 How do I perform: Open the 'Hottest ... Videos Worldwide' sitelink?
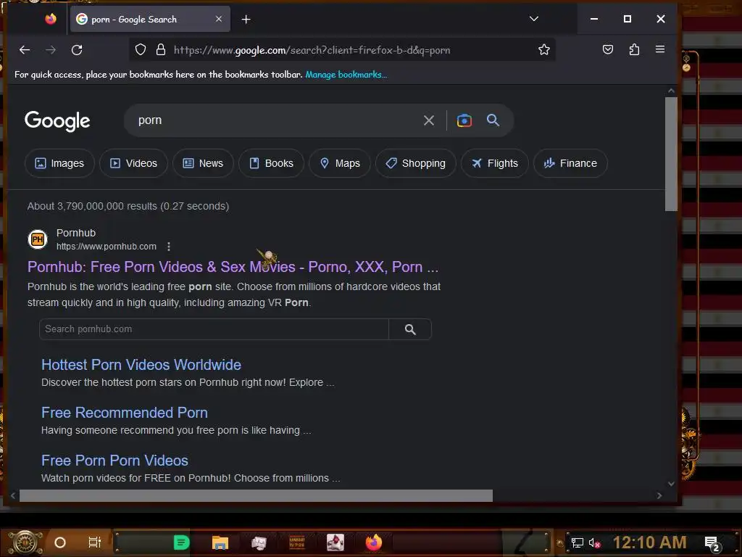click(x=141, y=365)
